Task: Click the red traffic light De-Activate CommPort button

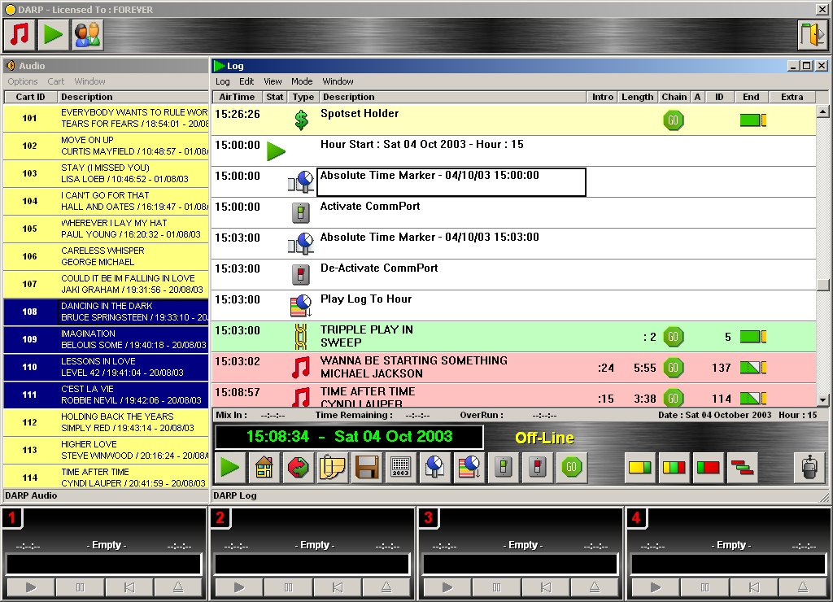Action: (x=538, y=468)
